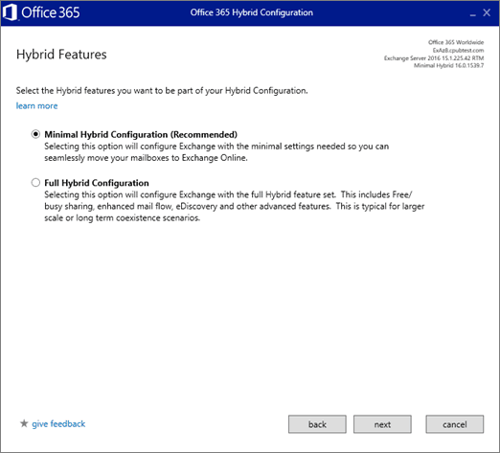This screenshot has height=453, width=500.
Task: Click the Hybrid Features heading
Action: click(x=61, y=55)
